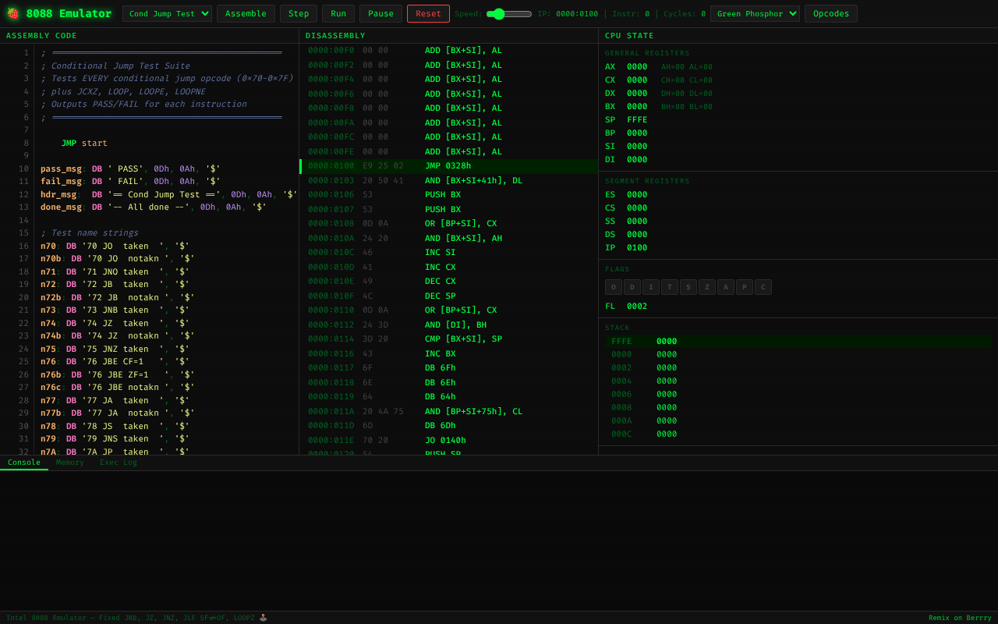Open the Opcodes reference
This screenshot has height=624, width=998.
coord(831,13)
